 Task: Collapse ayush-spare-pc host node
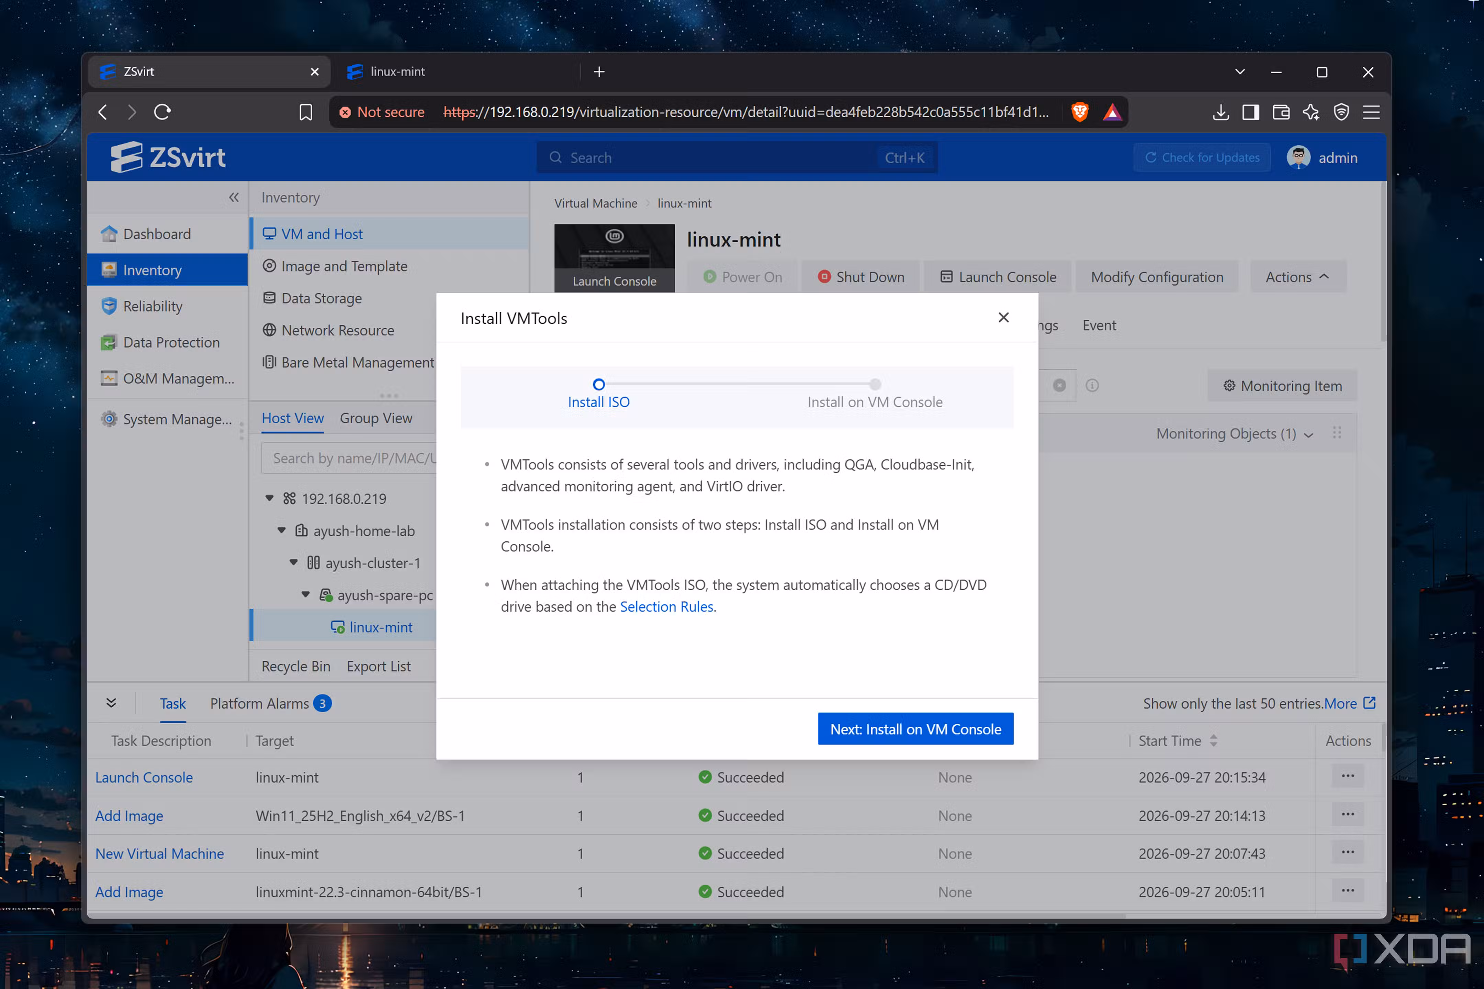[x=305, y=595]
